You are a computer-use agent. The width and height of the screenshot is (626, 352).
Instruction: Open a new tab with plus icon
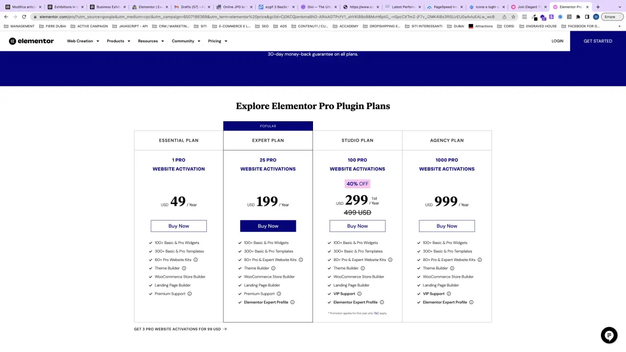point(598,7)
